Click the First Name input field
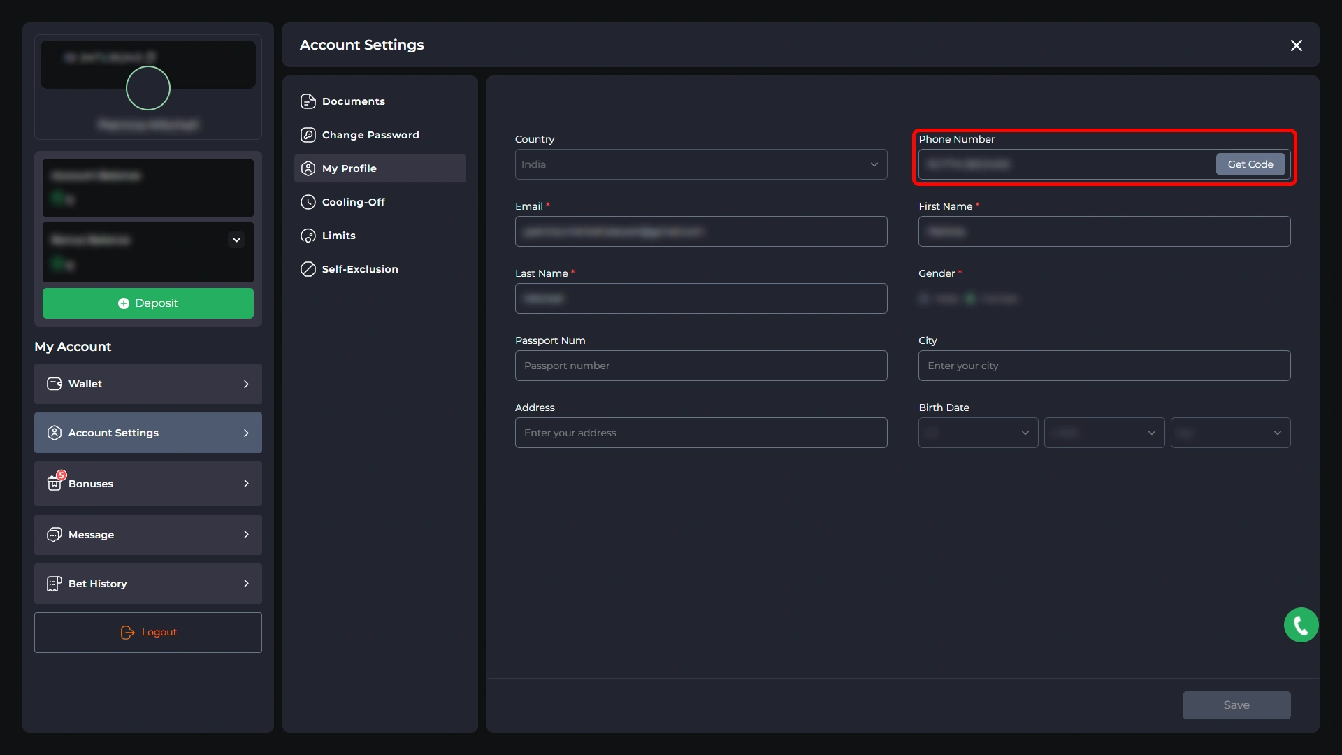Image resolution: width=1342 pixels, height=755 pixels. [x=1104, y=231]
